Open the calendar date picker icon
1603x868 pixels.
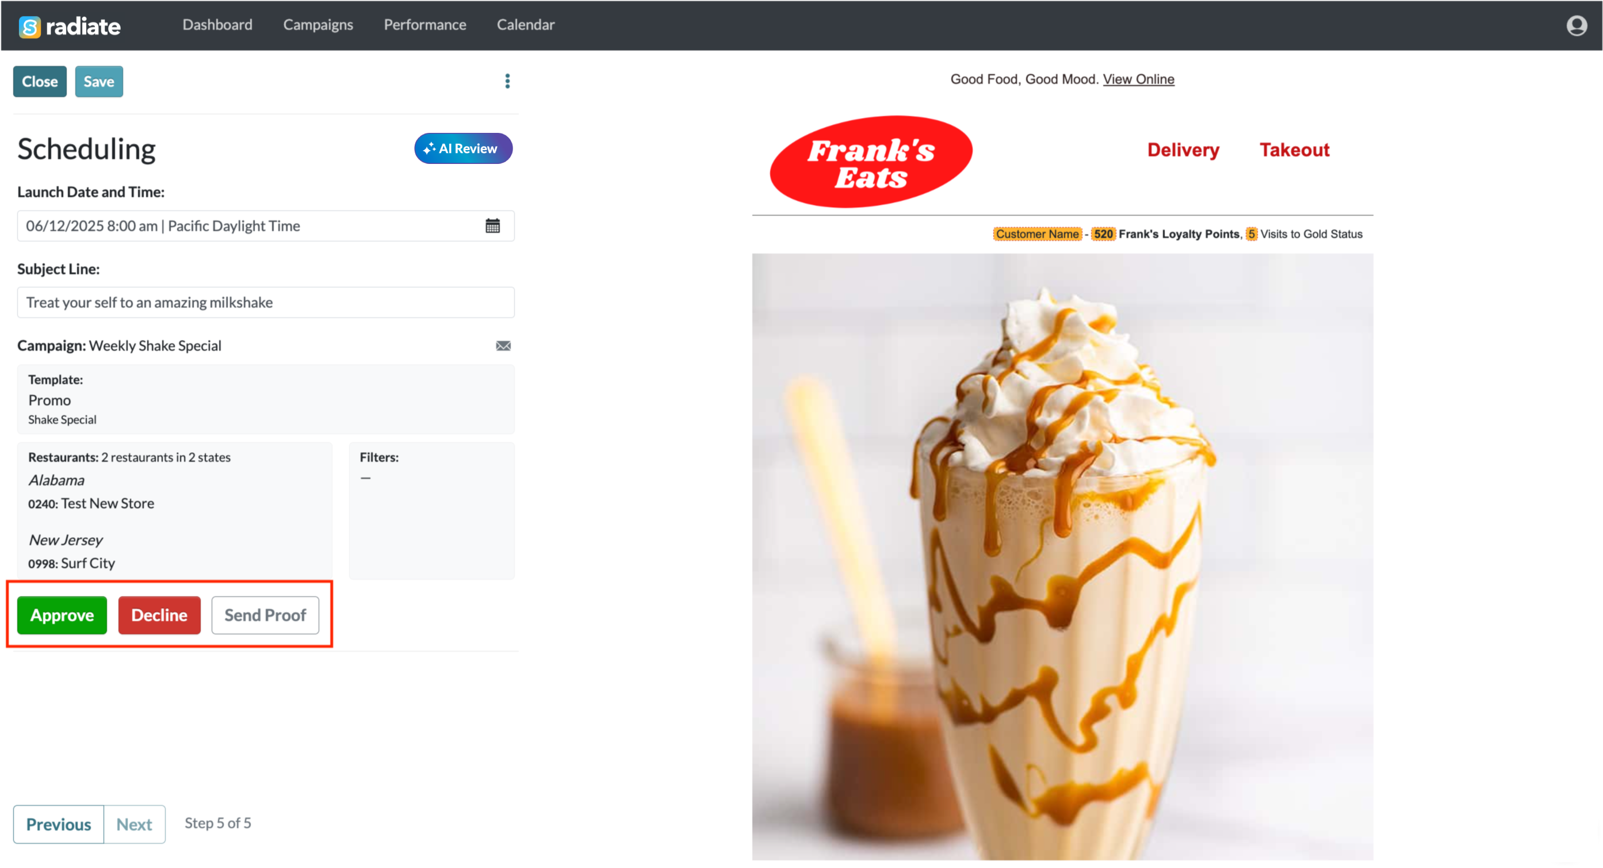pyautogui.click(x=492, y=226)
